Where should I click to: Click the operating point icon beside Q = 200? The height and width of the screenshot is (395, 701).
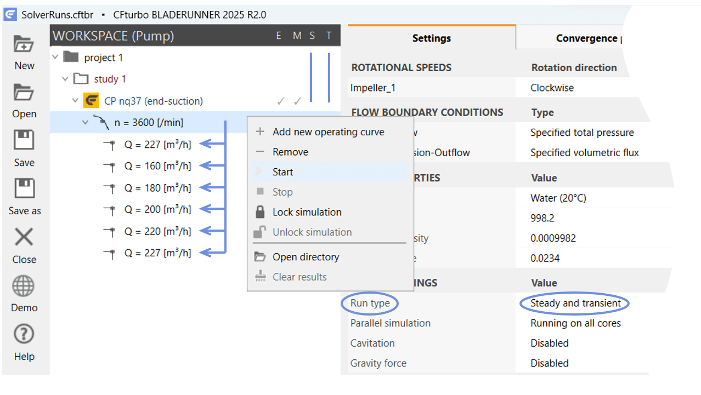click(110, 209)
